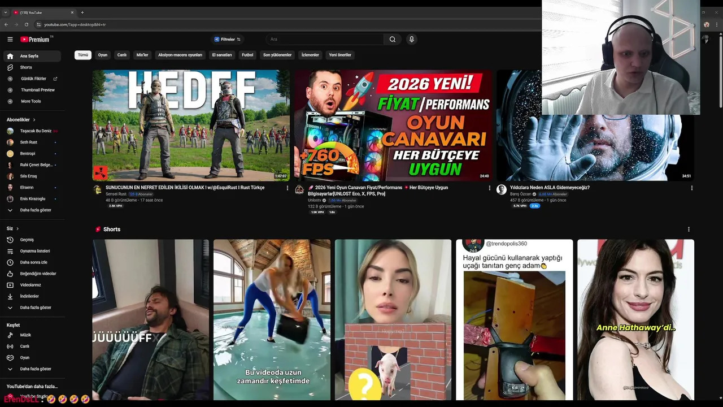Open Geçmiş watch history
723x407 pixels.
pyautogui.click(x=32, y=240)
